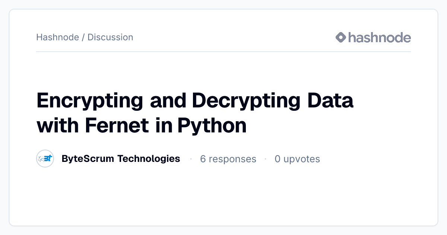The image size is (447, 235).
Task: Click the slash separator in breadcrumb
Action: click(x=83, y=37)
